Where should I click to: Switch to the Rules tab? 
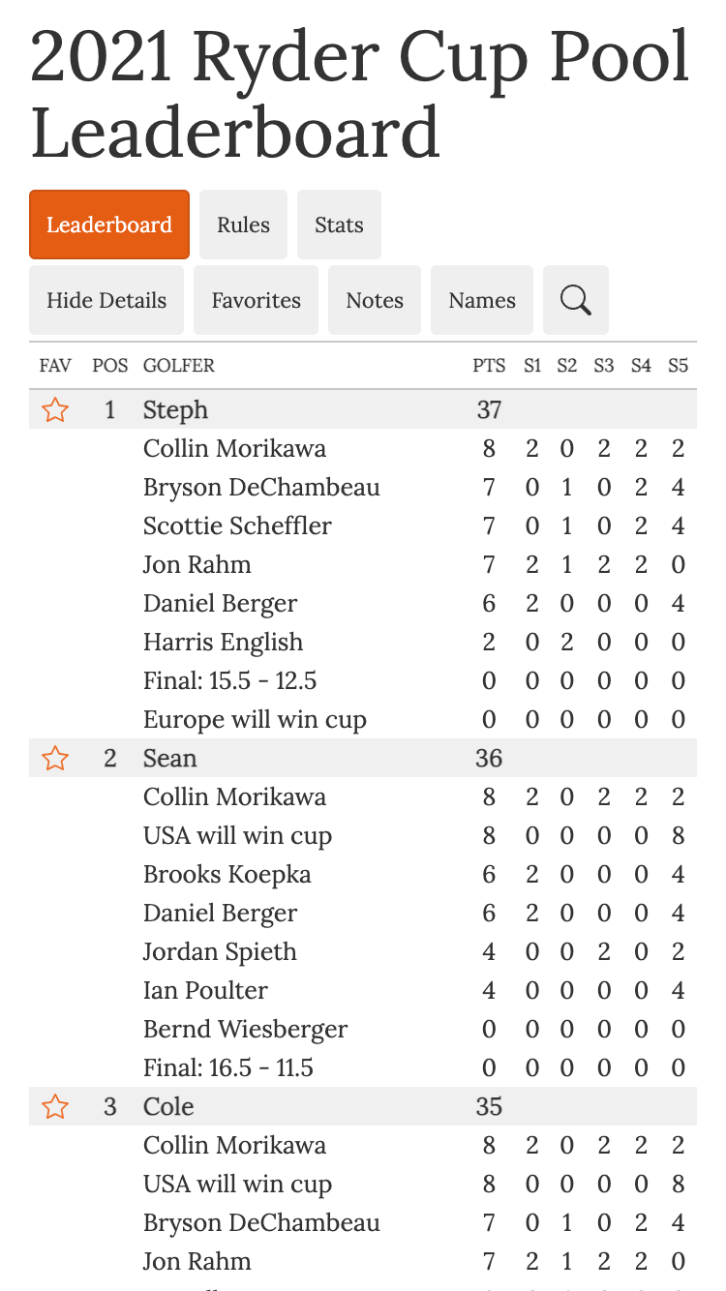pyautogui.click(x=243, y=225)
